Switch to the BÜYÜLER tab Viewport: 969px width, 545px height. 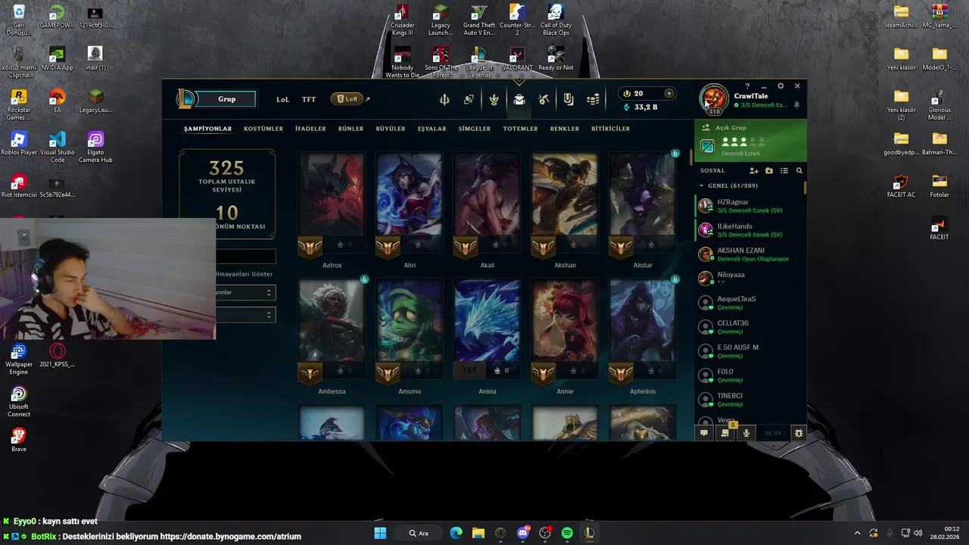pos(391,129)
